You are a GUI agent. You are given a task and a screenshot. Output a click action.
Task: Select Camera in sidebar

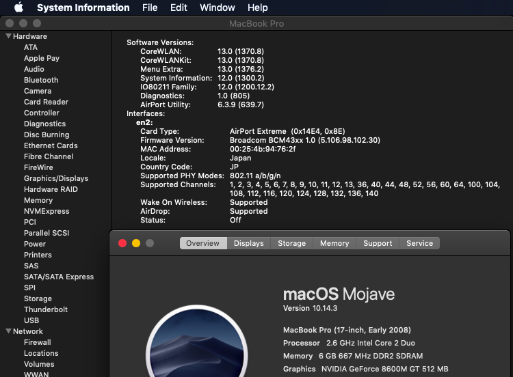pos(38,91)
